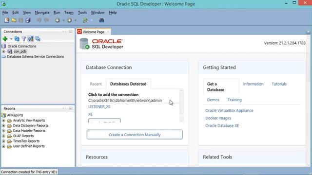This screenshot has width=312, height=175.
Task: Click the Forward navigation arrow icon
Action: 69,20
